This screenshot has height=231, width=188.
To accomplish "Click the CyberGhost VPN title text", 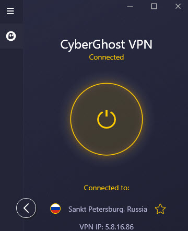I will click(x=107, y=44).
